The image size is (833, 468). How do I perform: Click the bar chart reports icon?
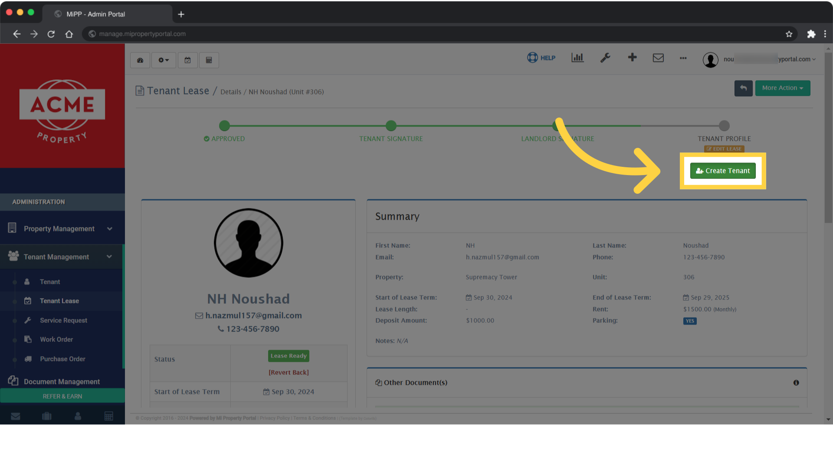tap(577, 58)
